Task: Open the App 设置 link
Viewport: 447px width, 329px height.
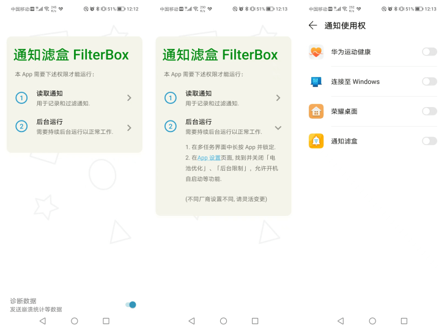Action: (x=209, y=158)
